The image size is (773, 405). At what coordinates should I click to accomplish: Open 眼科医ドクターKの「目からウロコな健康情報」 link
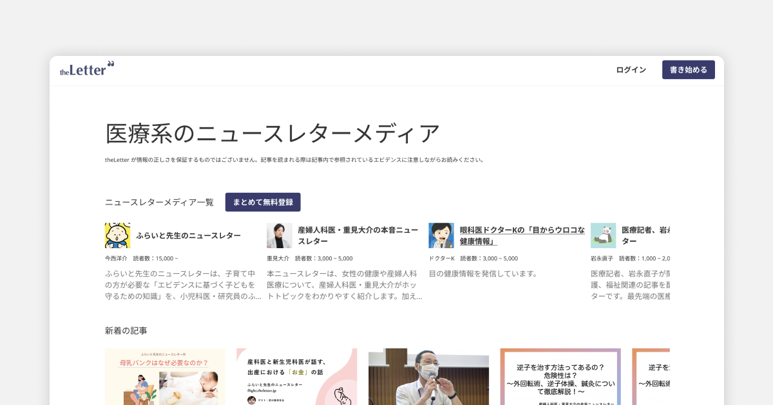click(x=522, y=235)
